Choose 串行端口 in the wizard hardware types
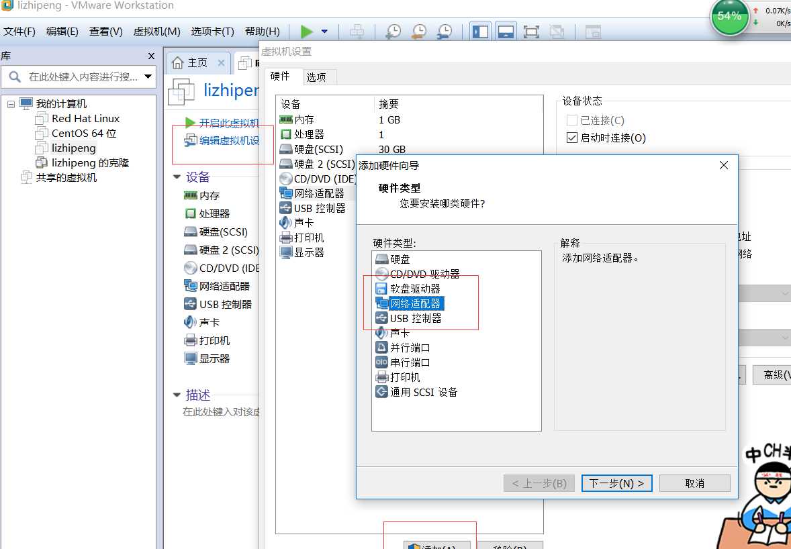 (403, 362)
